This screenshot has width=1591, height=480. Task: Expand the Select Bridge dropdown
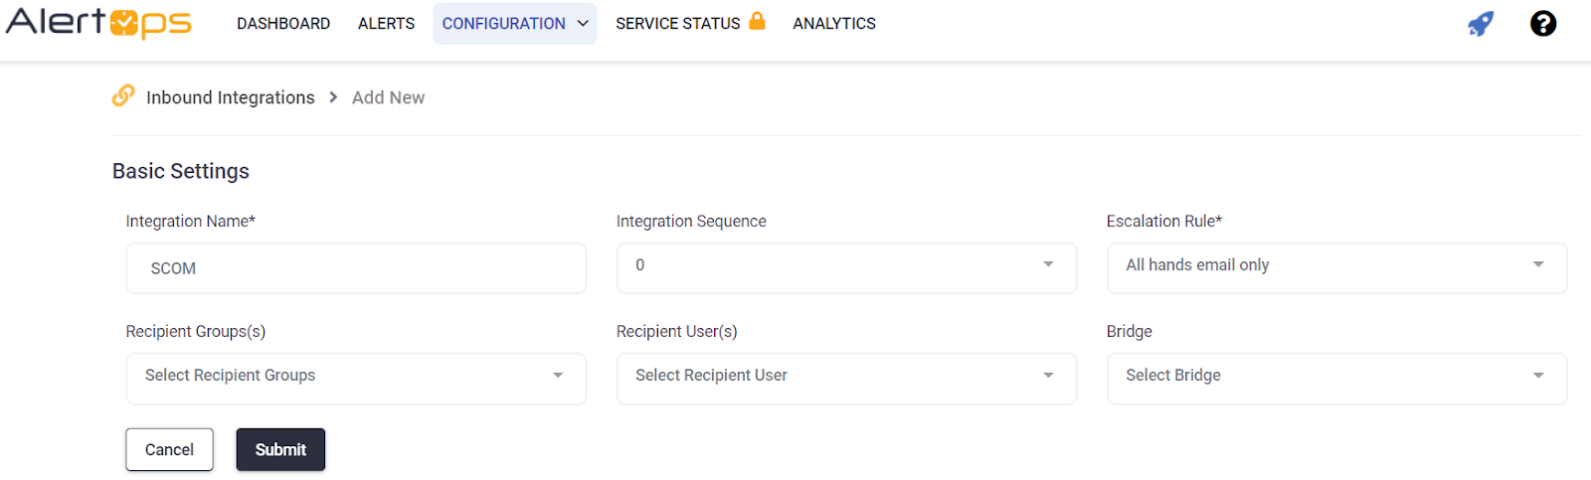1336,377
